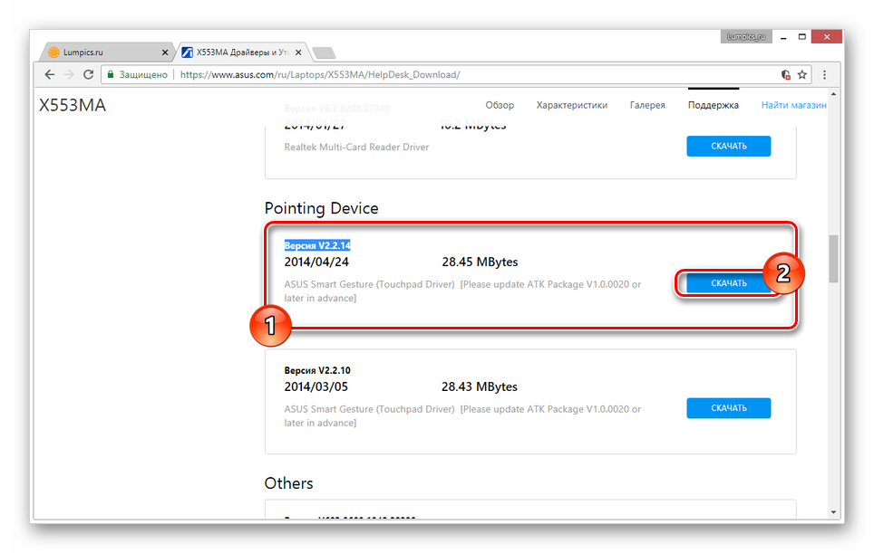Click the Pointing Device heading

point(321,208)
